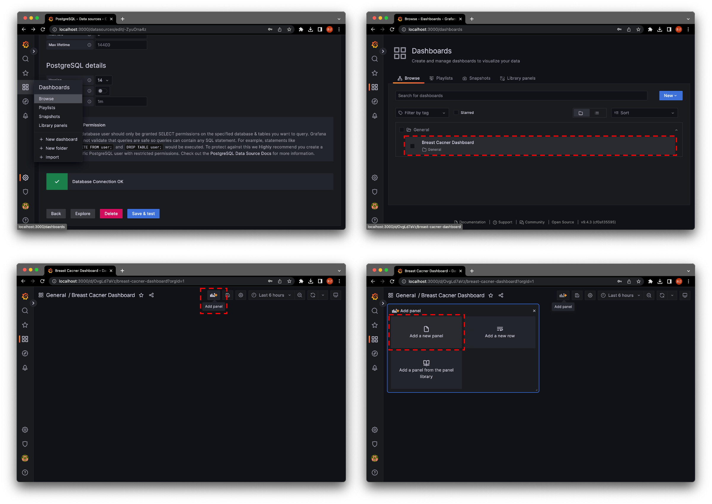This screenshot has height=504, width=712.
Task: Open New dropdown button in Browse Dashboards window
Action: (x=671, y=96)
